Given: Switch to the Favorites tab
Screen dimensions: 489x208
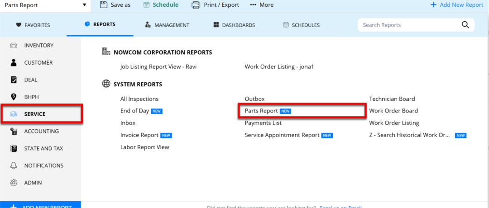Looking at the screenshot, I should (x=33, y=25).
